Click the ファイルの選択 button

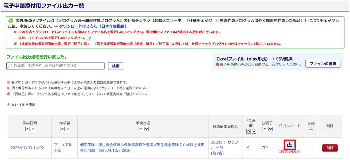323,64
